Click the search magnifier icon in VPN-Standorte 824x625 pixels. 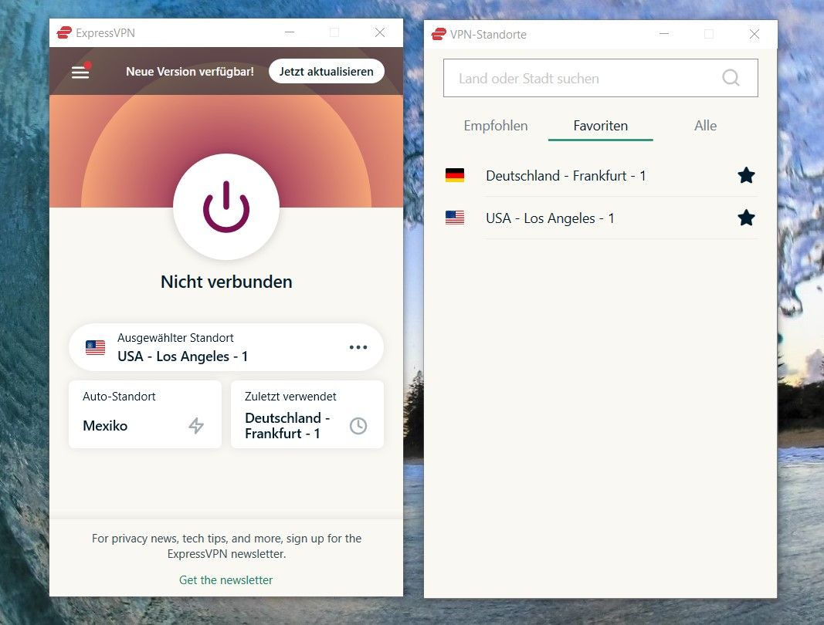pos(731,78)
